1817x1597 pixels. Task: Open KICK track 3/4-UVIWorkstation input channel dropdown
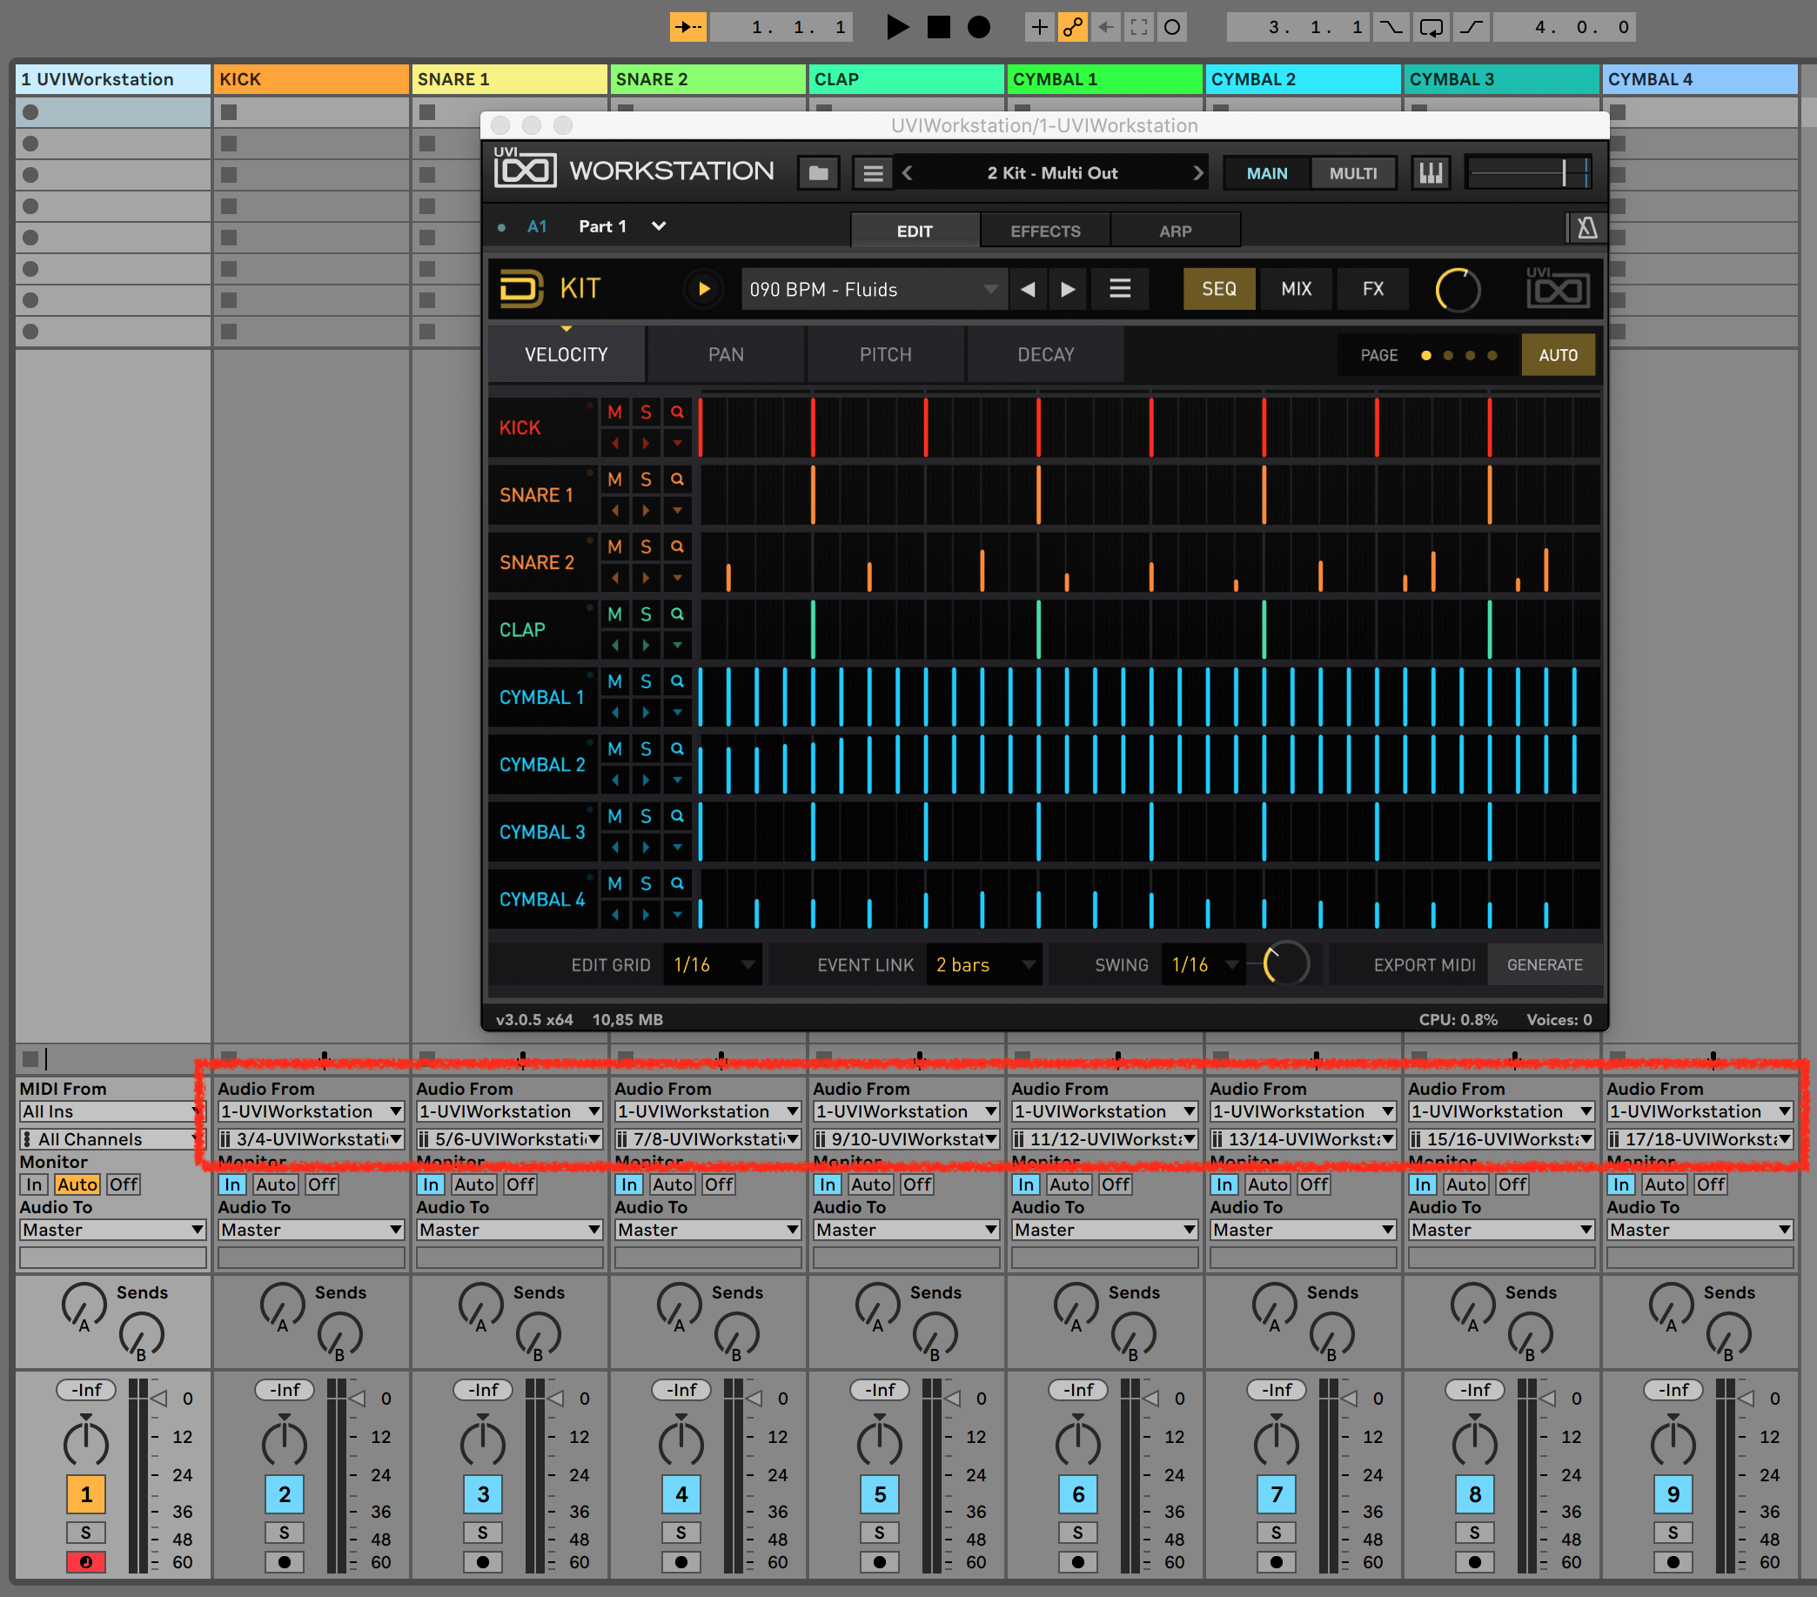point(312,1139)
